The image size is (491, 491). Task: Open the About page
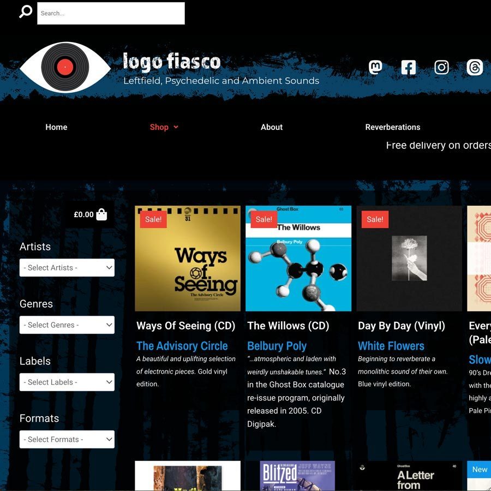(272, 127)
